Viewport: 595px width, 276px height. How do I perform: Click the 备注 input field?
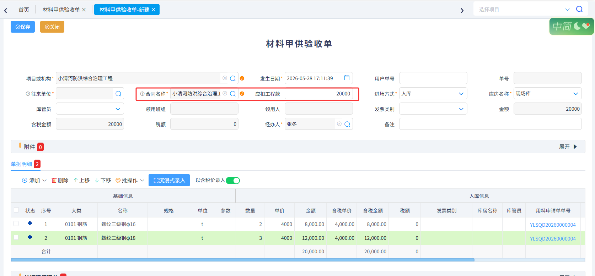pyautogui.click(x=491, y=124)
